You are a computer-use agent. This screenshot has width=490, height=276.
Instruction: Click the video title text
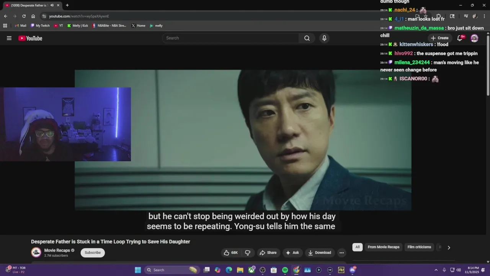coord(111,242)
